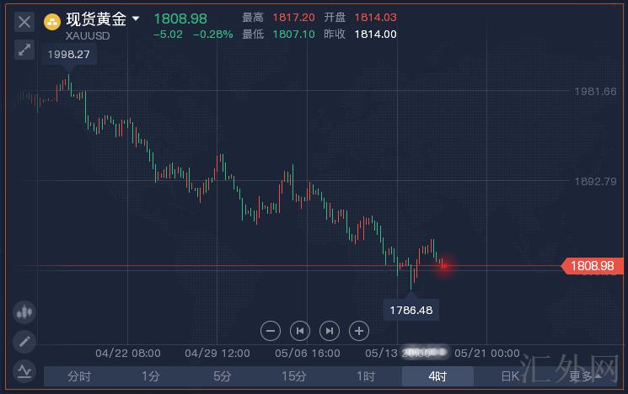628x394 pixels.
Task: Jump to the latest candle
Action: pos(330,331)
